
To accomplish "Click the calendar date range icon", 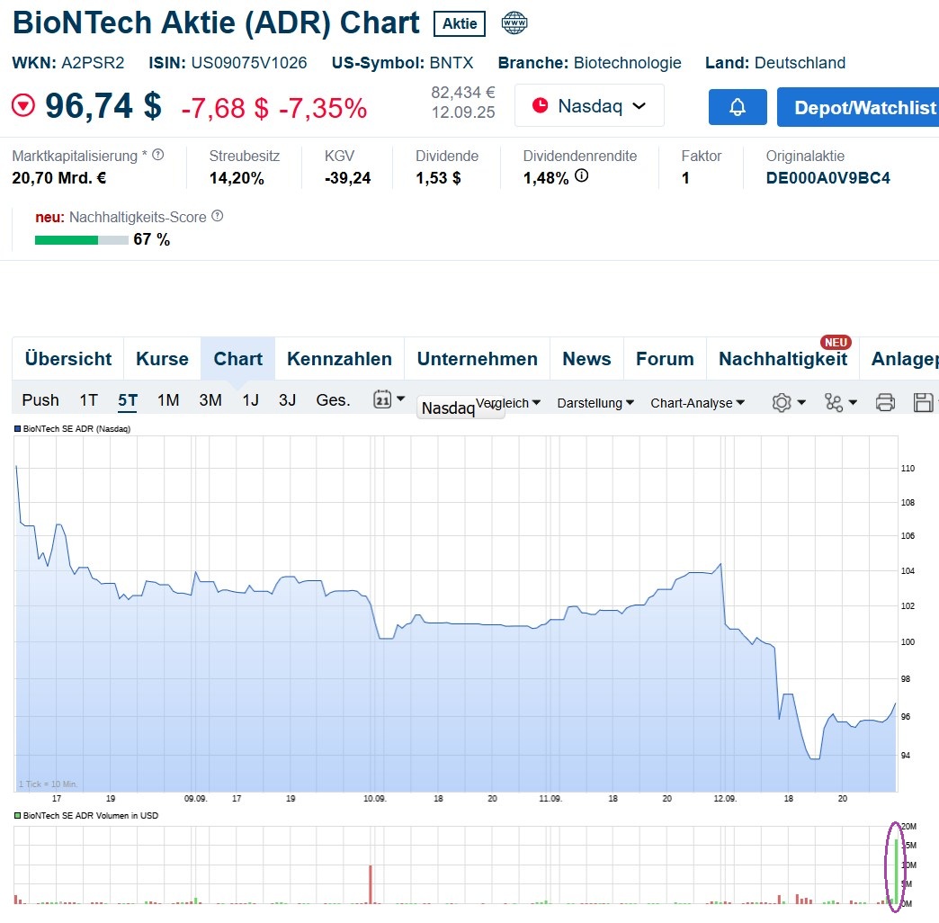I will point(383,400).
